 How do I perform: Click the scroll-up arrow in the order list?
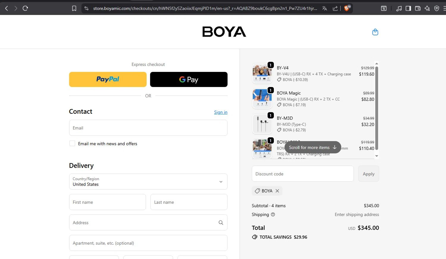coord(377,64)
